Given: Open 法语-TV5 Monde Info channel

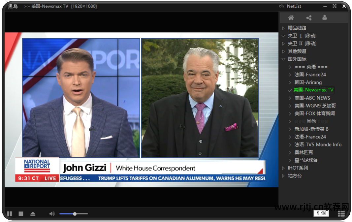Looking at the screenshot, I should tap(318, 144).
